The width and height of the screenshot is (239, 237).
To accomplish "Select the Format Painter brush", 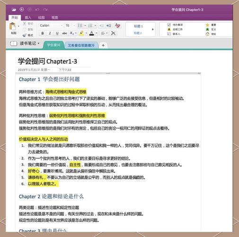I will coord(25,35).
